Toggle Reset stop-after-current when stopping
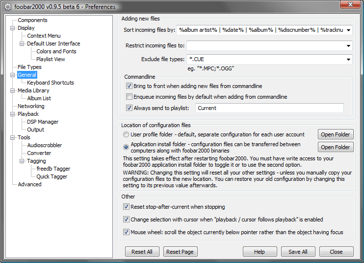The image size is (364, 263). [x=127, y=207]
